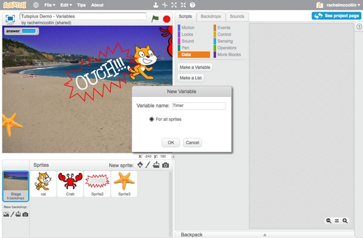363x238 pixels.
Task: Select the For all sprites radio button
Action: (151, 119)
